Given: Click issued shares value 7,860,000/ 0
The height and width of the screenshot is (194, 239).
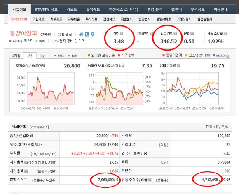Looking at the screenshot, I should [x=108, y=180].
